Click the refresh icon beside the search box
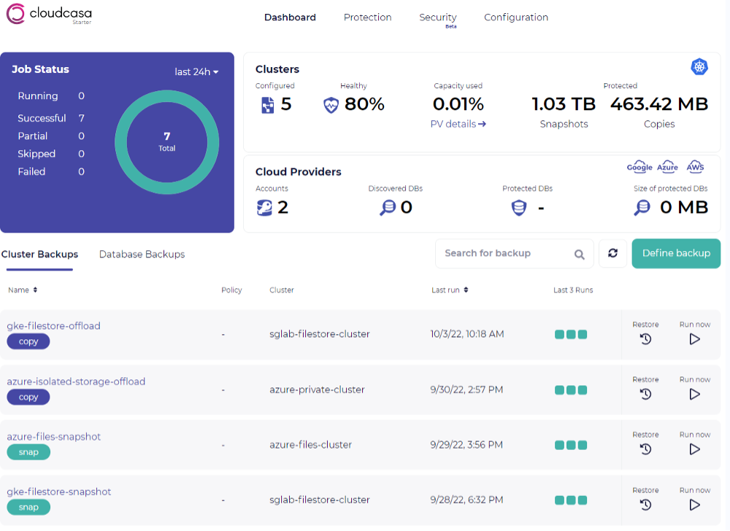The height and width of the screenshot is (531, 730). coord(612,253)
